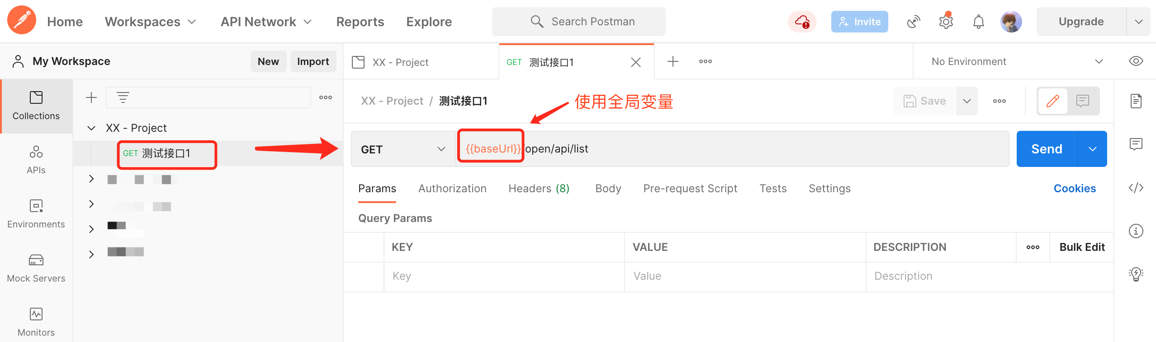Open query params column options dots

coord(1033,247)
